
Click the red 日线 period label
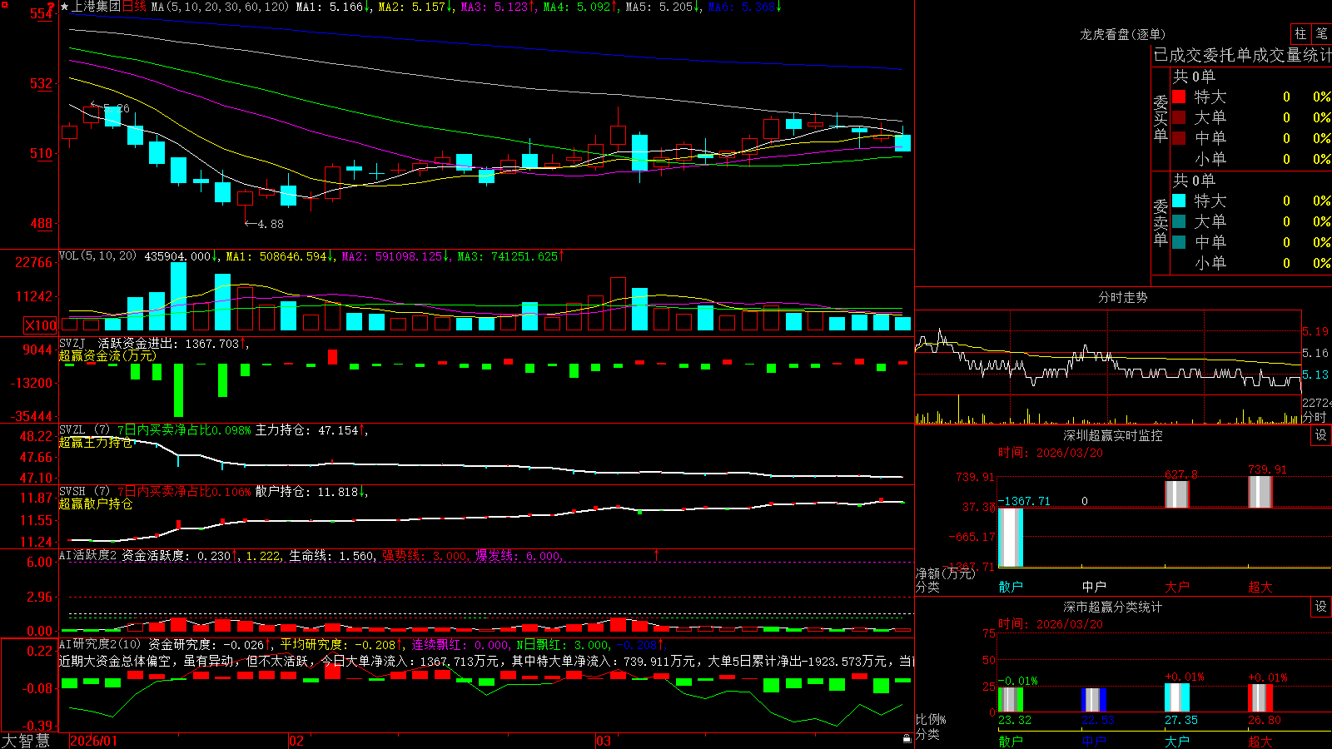pos(134,7)
